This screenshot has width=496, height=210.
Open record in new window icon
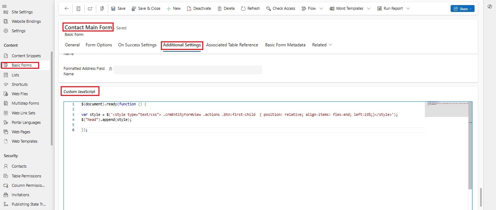click(x=90, y=8)
